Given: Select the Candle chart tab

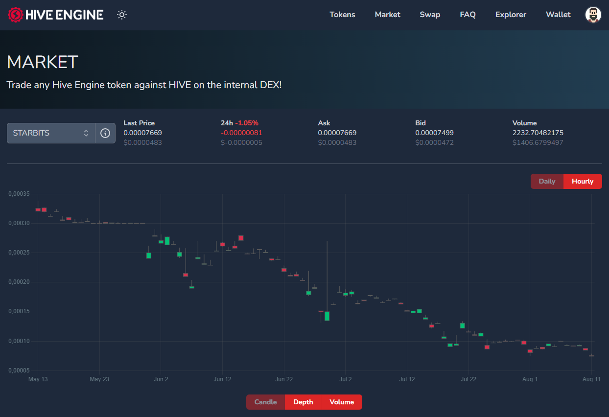Looking at the screenshot, I should [x=265, y=402].
